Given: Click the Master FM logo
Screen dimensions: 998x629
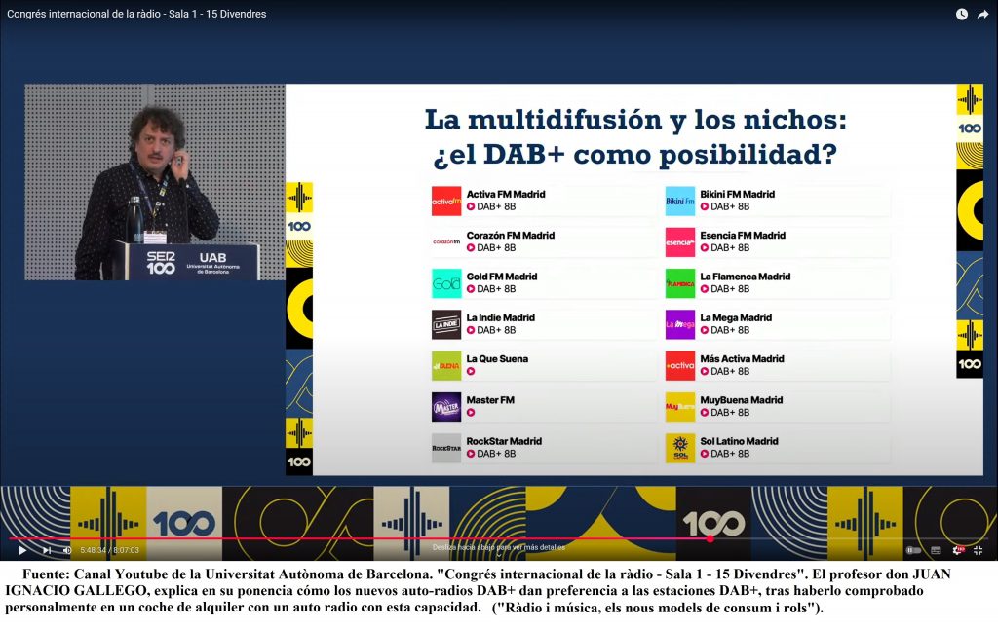Looking at the screenshot, I should point(446,407).
